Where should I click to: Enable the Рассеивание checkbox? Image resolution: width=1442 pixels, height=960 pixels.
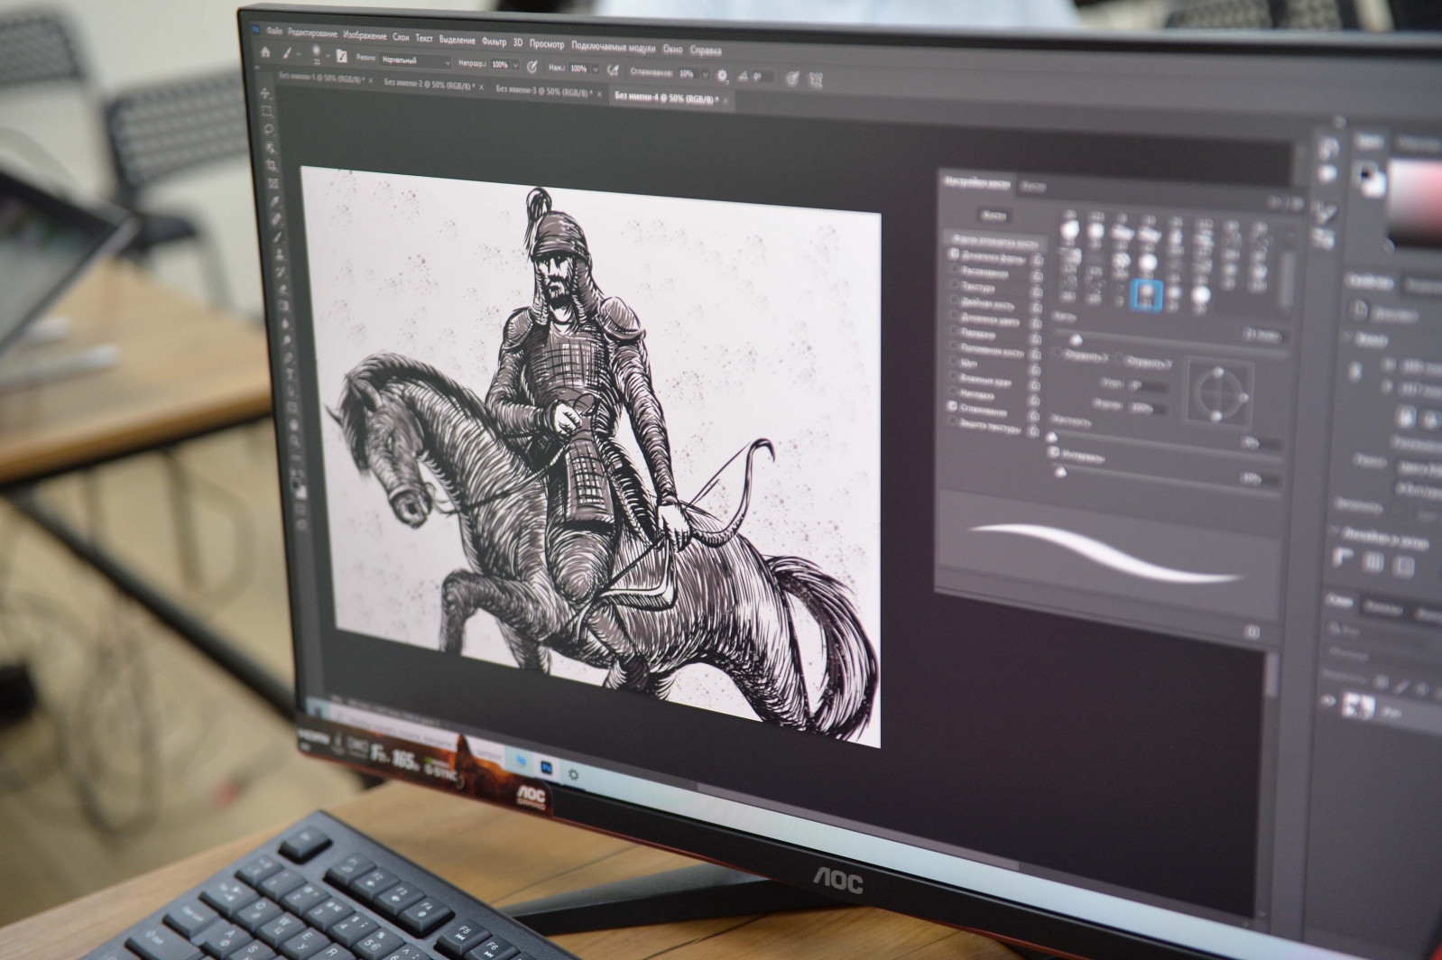(x=954, y=270)
